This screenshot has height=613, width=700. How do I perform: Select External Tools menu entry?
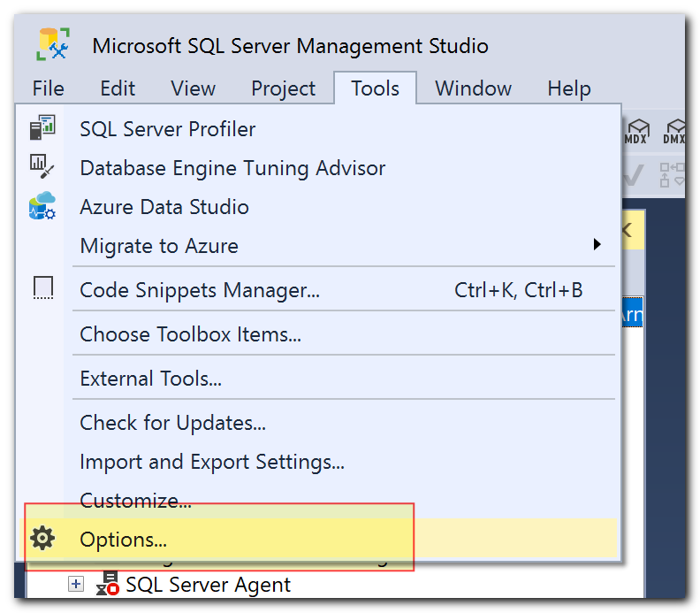coord(150,379)
